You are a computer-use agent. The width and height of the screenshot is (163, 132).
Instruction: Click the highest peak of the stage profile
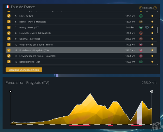click(x=90, y=94)
